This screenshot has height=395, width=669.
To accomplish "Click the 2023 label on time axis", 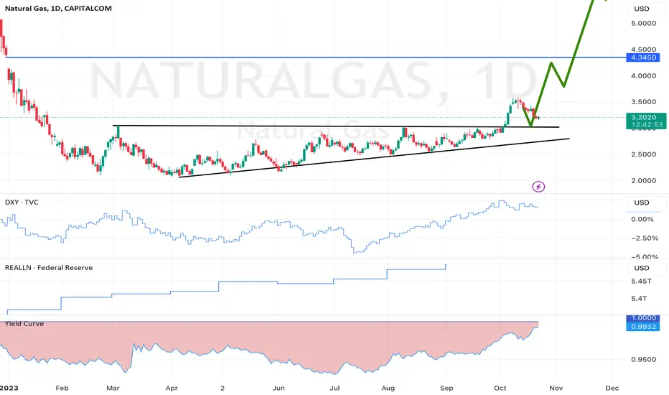I will click(x=9, y=388).
